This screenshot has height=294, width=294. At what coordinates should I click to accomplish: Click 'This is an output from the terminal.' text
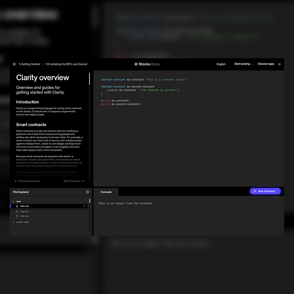pyautogui.click(x=126, y=203)
